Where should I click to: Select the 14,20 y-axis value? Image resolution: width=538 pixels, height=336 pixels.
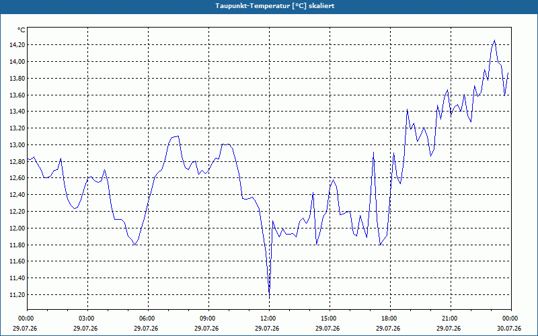[x=17, y=45]
